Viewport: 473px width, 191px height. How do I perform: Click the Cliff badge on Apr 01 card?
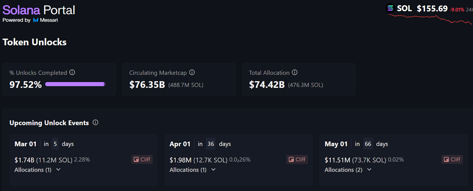coord(297,159)
